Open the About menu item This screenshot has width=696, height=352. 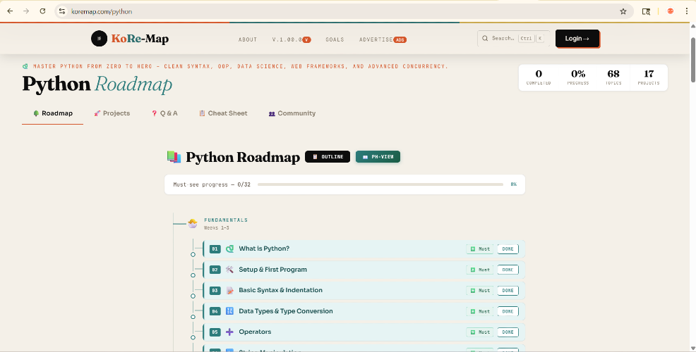tap(248, 39)
